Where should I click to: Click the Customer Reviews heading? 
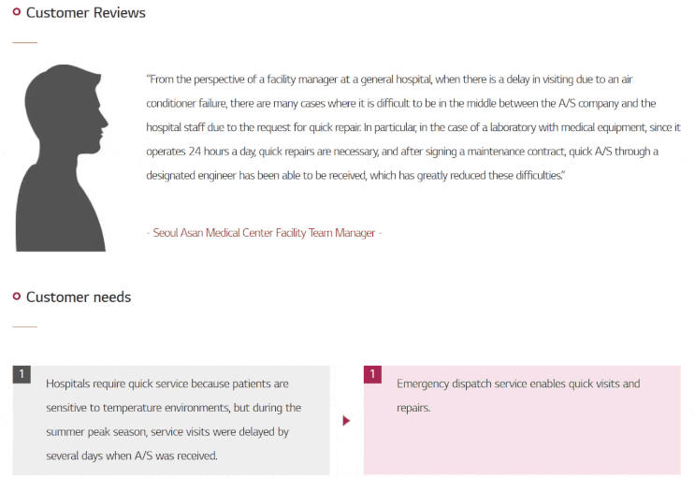tap(85, 13)
